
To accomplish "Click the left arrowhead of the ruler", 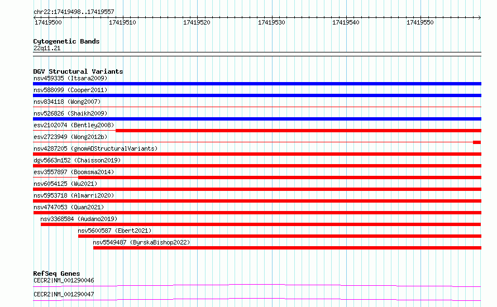I will coord(35,17).
